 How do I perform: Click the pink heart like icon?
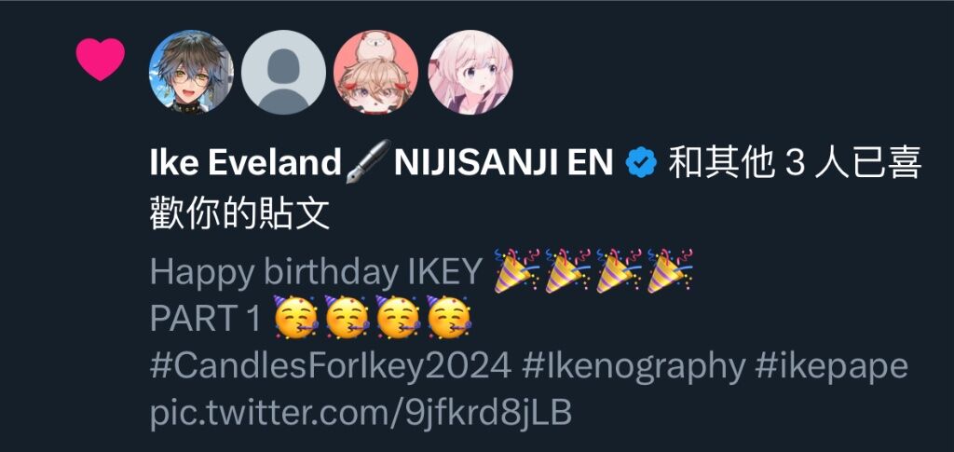[101, 59]
